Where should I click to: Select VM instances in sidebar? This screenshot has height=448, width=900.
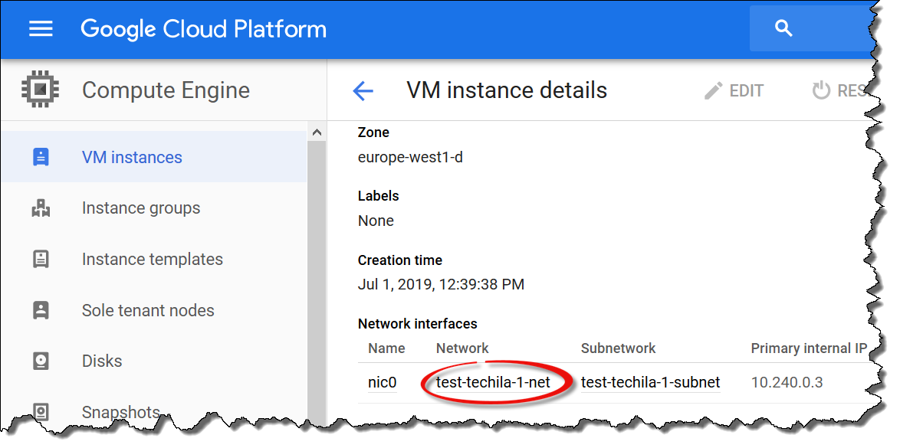132,158
